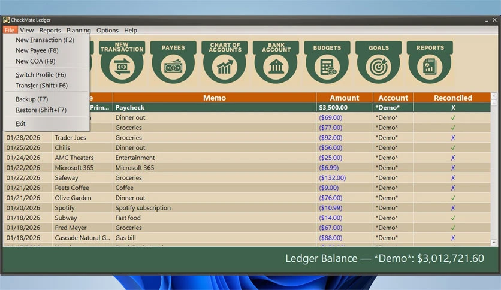
Task: Toggle reconciled X for Microsoft 365 row
Action: coord(452,168)
